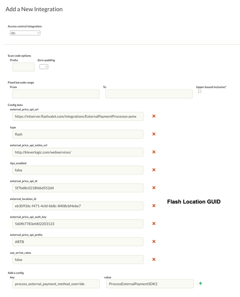Remove the external_price_api_url config entry
The width and height of the screenshot is (240, 297).
tap(154, 116)
